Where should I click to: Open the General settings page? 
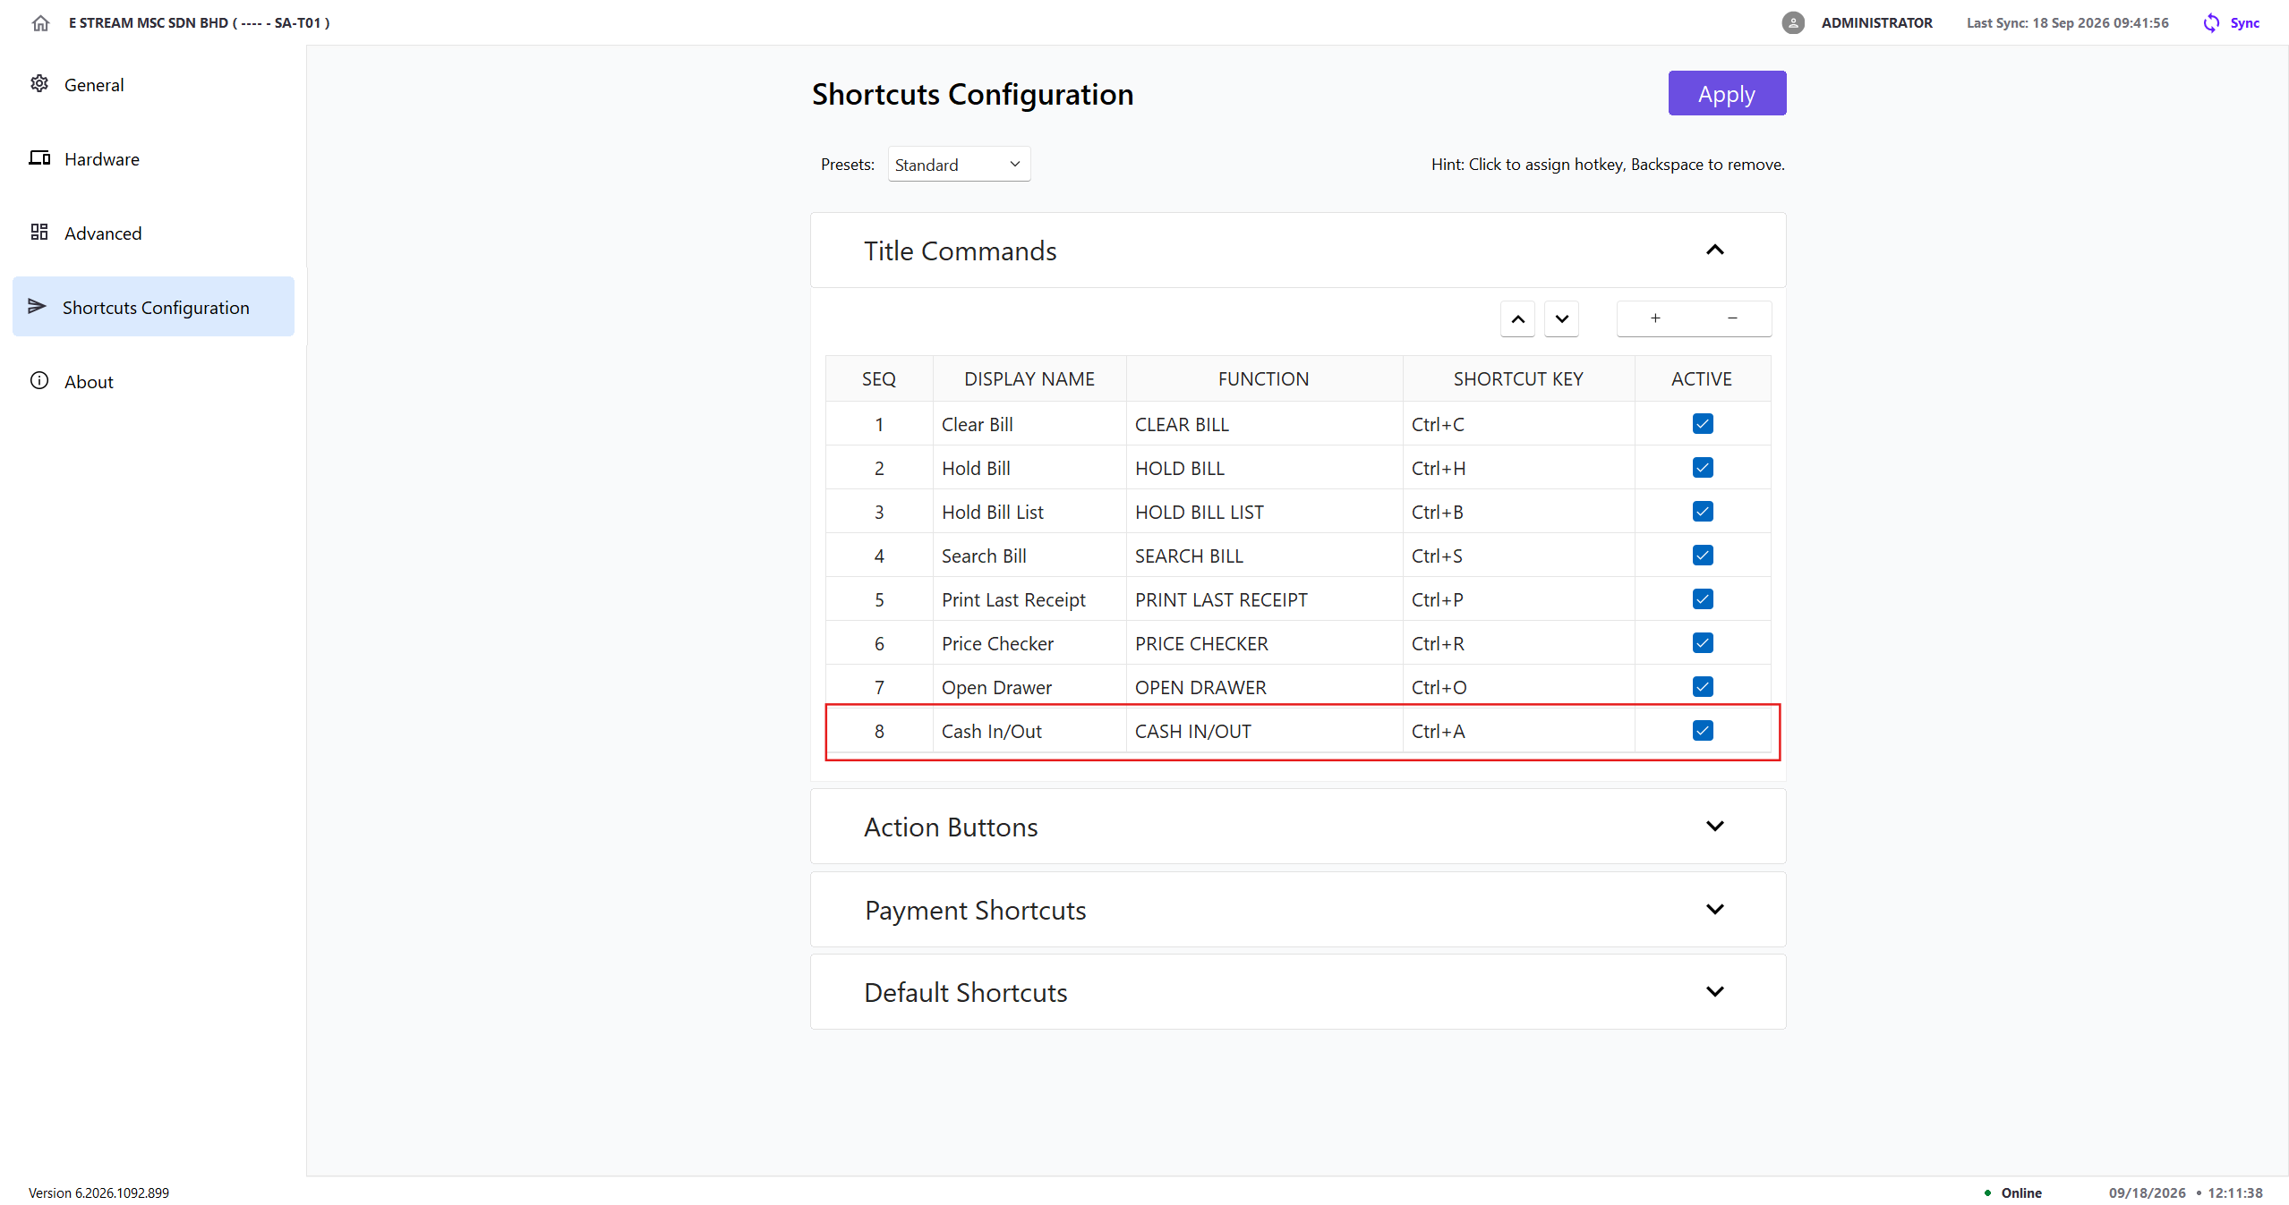pos(153,84)
